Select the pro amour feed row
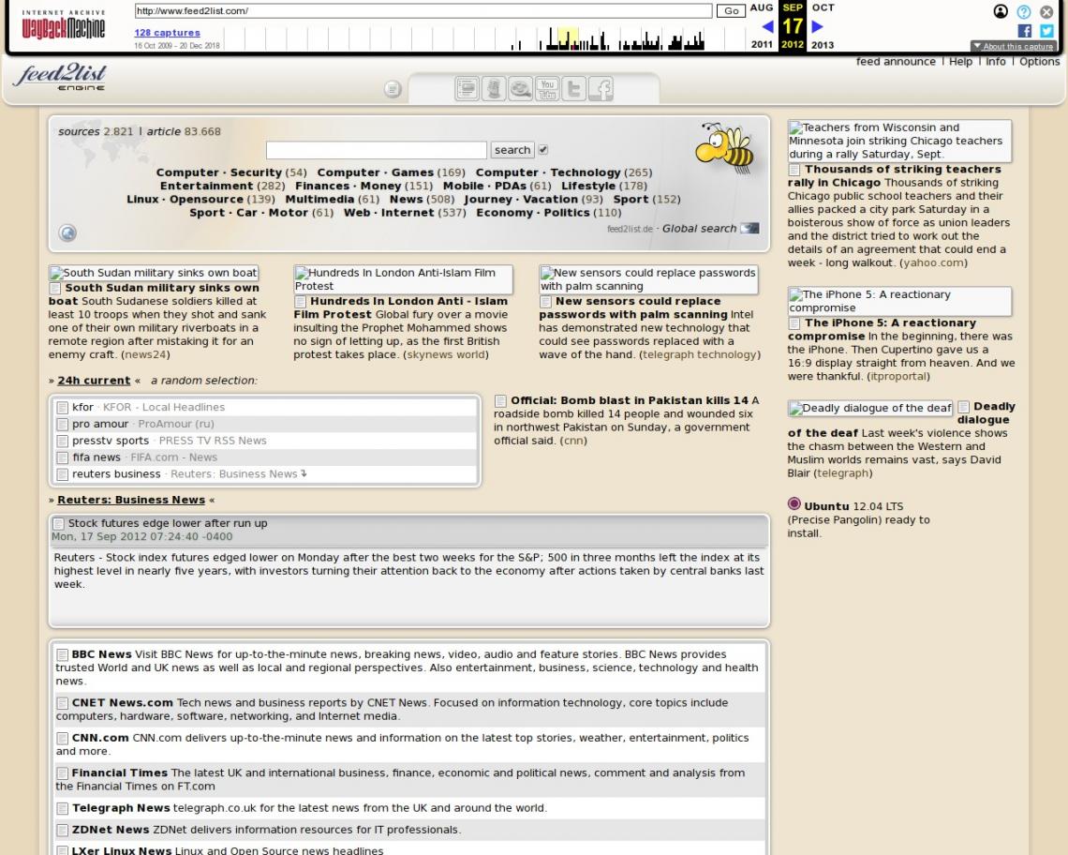Screen dimensions: 1068x855 pyautogui.click(x=266, y=424)
